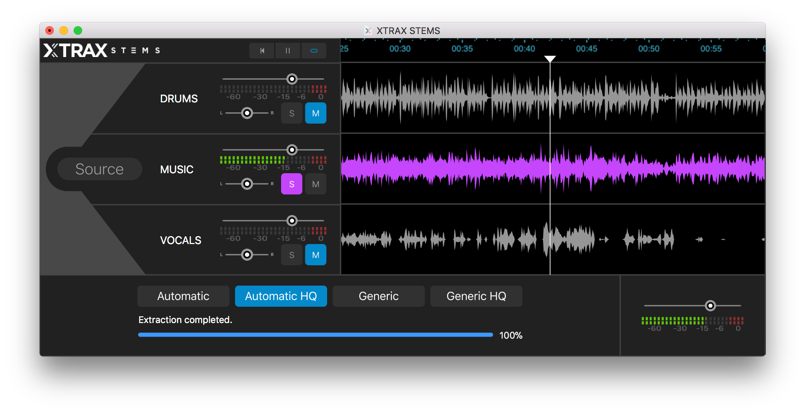Click the MUSIC volume slider knob

pos(292,150)
